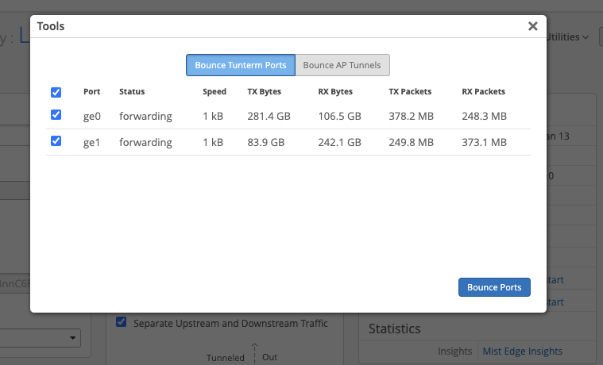This screenshot has width=603, height=365.
Task: Click the Bounce Ports button
Action: pos(494,287)
